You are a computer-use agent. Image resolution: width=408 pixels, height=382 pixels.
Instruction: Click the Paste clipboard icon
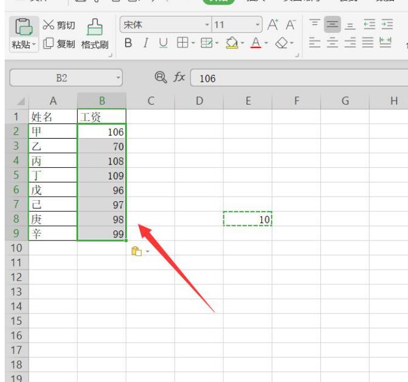coord(24,27)
